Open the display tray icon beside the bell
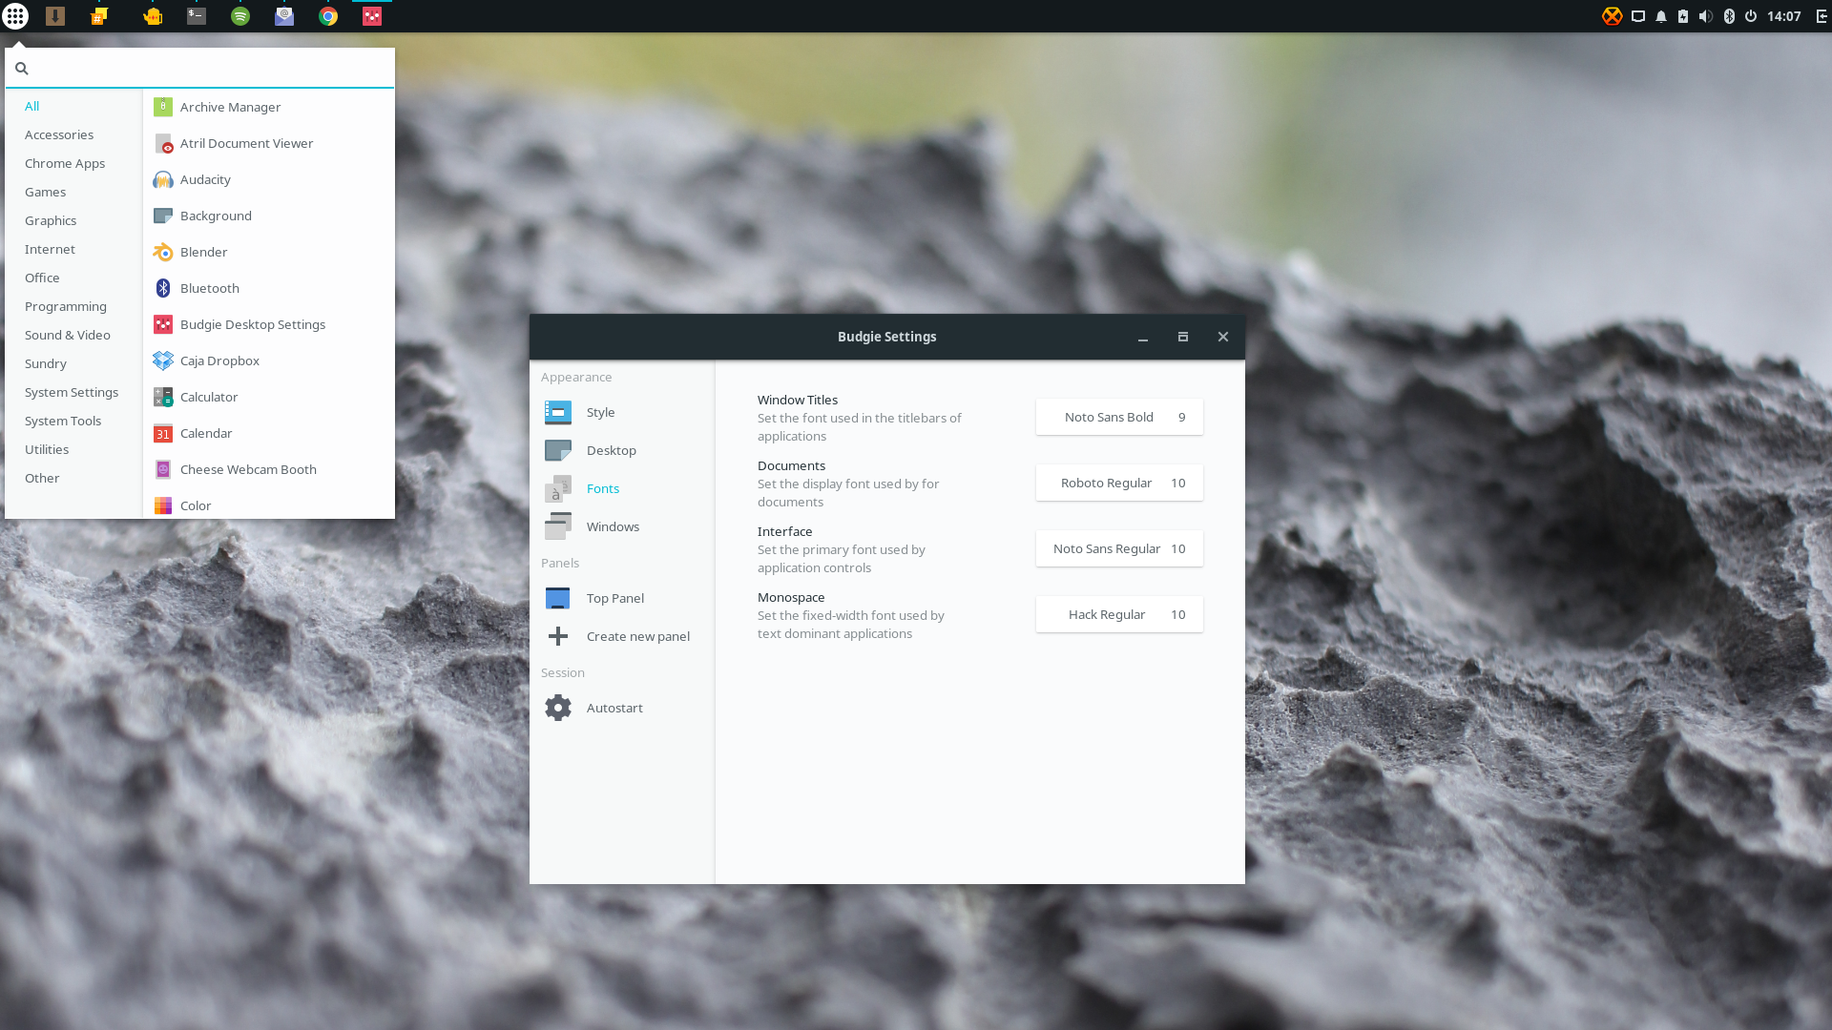Image resolution: width=1832 pixels, height=1030 pixels. (x=1638, y=16)
